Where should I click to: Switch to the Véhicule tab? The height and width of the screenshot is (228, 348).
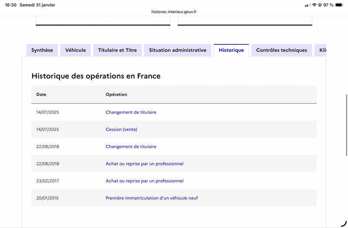75,50
